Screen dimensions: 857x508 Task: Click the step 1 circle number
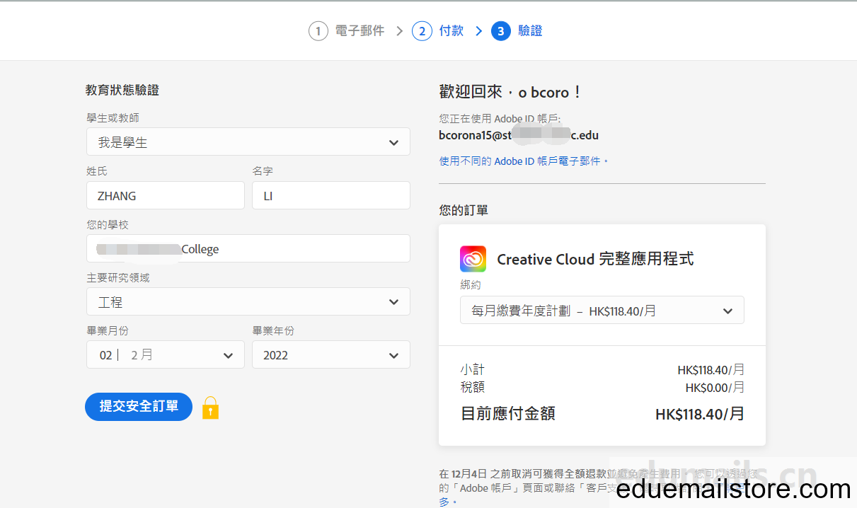(x=318, y=31)
